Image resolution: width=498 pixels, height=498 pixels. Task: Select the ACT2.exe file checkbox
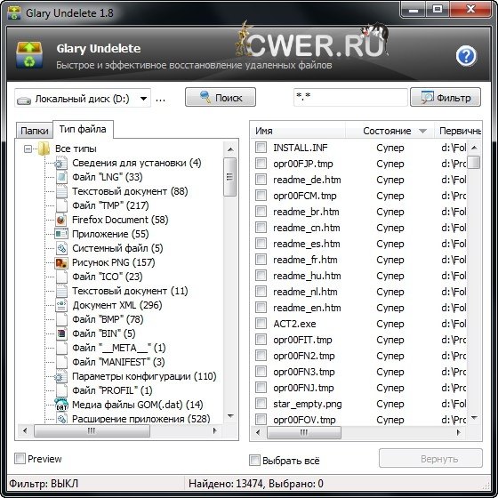click(261, 324)
